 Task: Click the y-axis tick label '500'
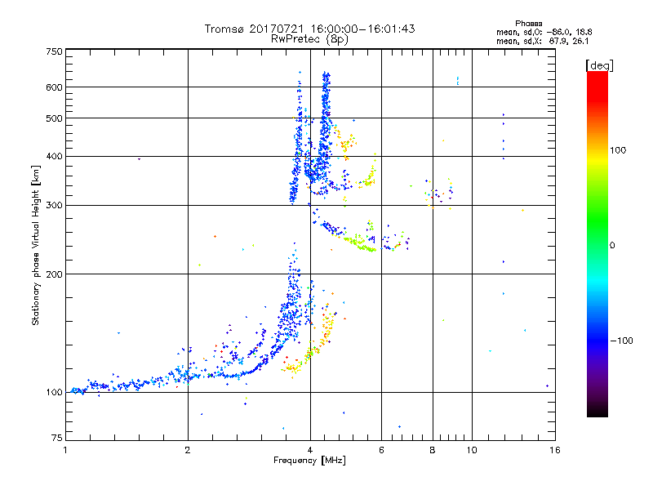(x=54, y=118)
